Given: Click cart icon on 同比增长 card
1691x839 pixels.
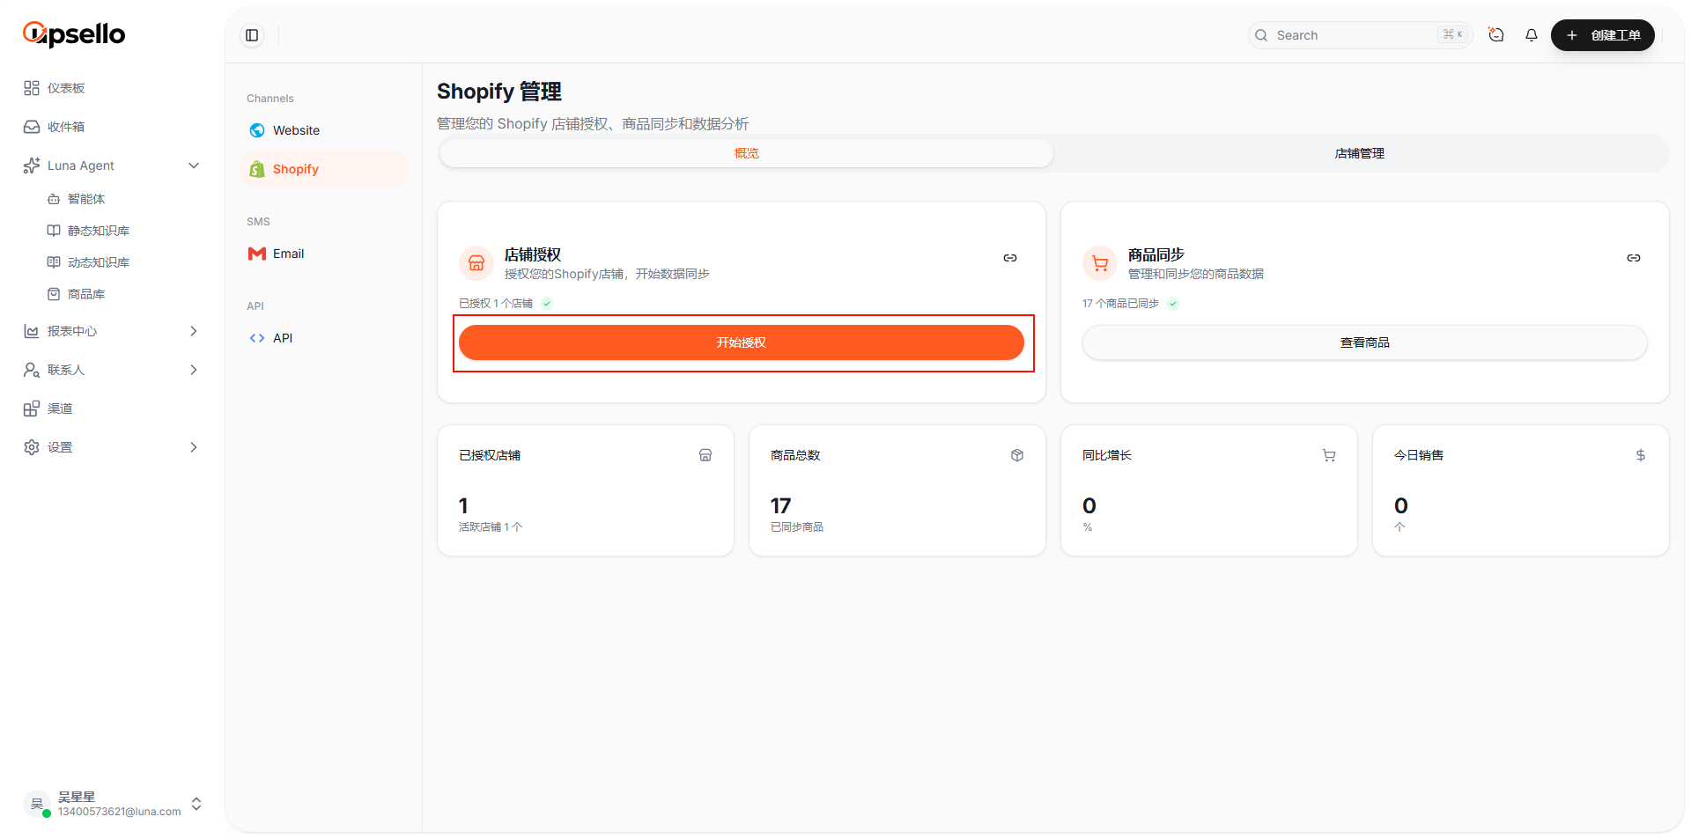Looking at the screenshot, I should pyautogui.click(x=1329, y=455).
